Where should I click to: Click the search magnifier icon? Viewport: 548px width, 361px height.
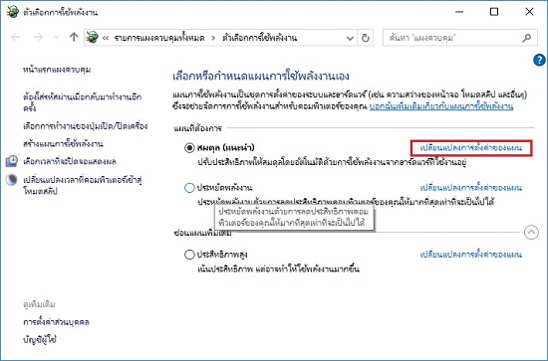tap(527, 38)
